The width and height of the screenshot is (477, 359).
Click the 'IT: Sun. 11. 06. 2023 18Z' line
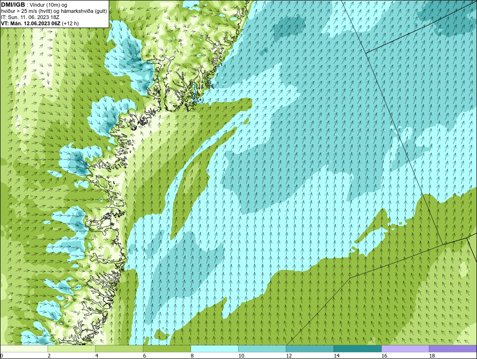click(31, 17)
